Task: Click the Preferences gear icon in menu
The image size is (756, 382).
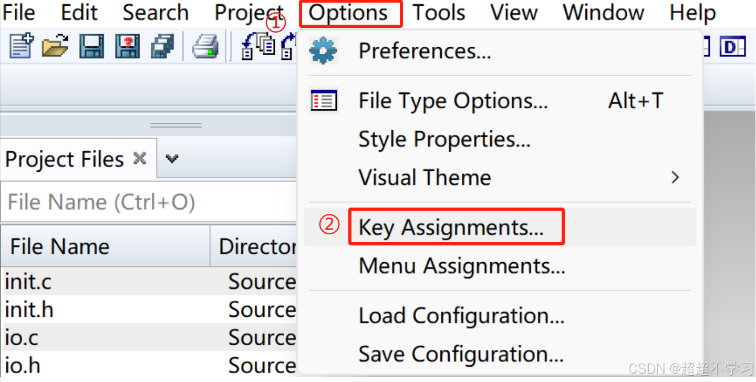Action: tap(323, 51)
